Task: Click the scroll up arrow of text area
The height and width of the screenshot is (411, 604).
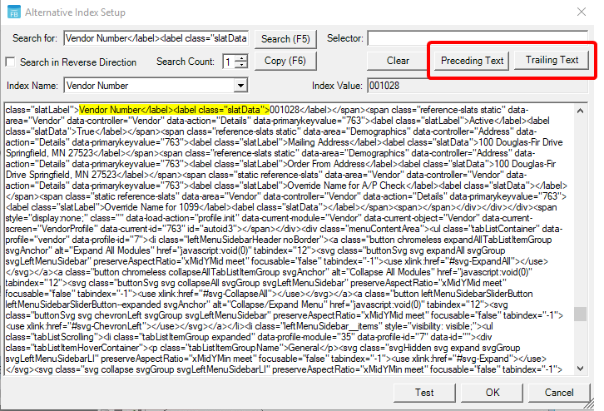Action: pyautogui.click(x=581, y=111)
